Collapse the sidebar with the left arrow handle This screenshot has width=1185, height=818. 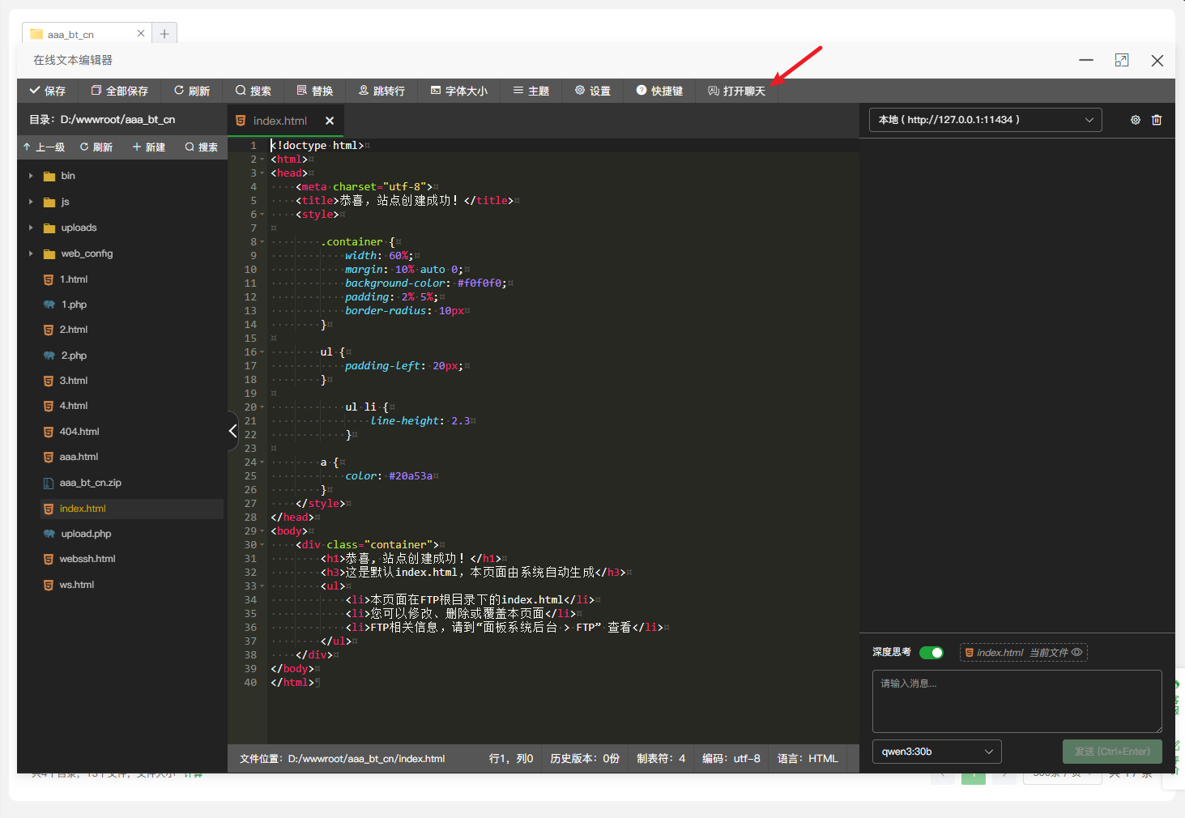coord(232,431)
